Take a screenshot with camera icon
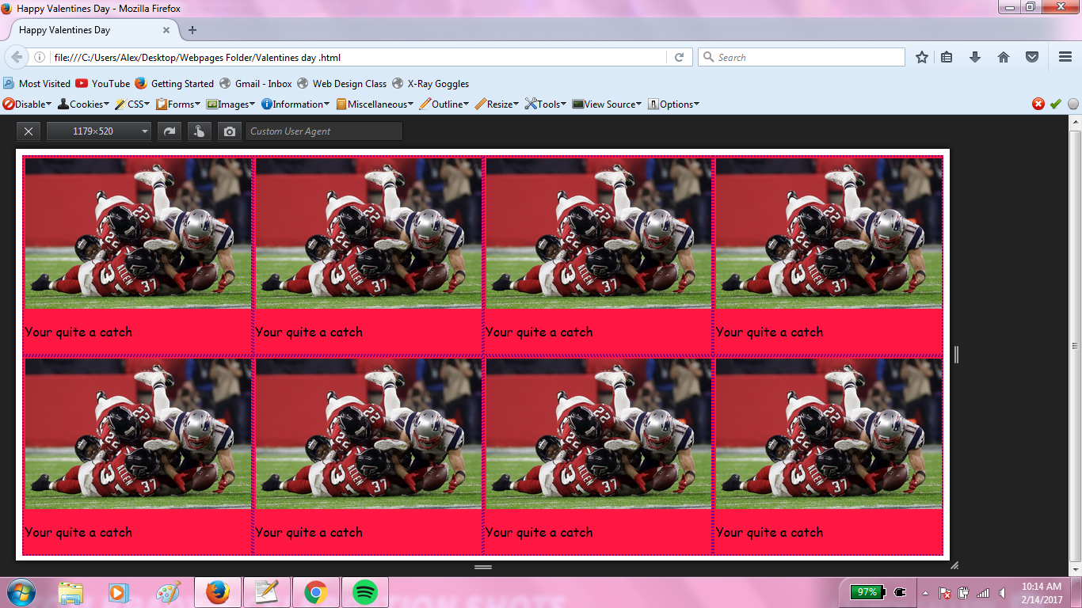This screenshot has width=1082, height=608. (230, 131)
